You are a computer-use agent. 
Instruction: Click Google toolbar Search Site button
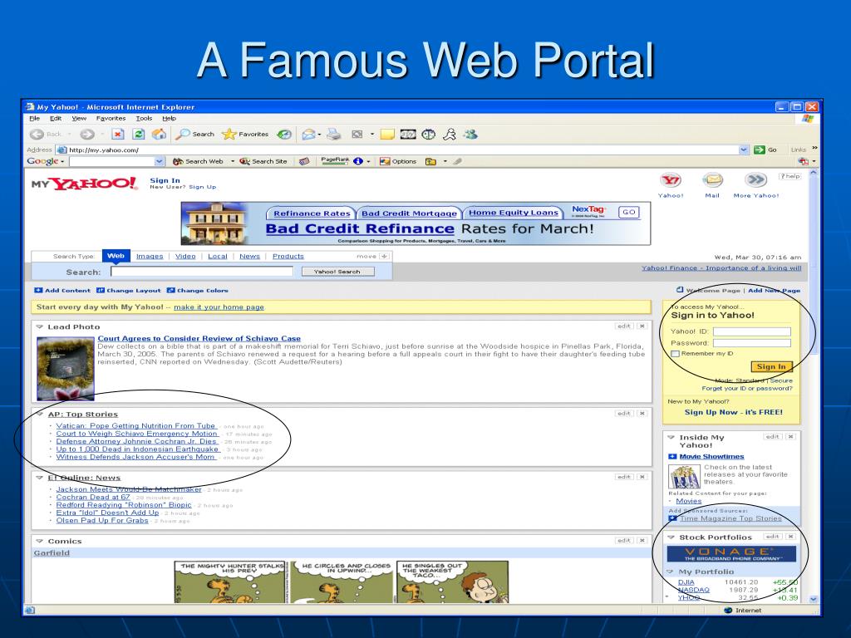pos(263,161)
